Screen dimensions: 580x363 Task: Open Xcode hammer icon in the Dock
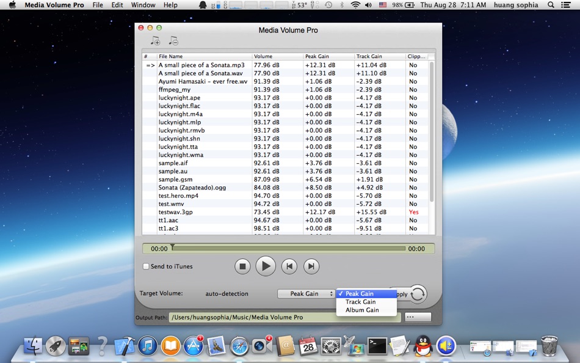(125, 346)
